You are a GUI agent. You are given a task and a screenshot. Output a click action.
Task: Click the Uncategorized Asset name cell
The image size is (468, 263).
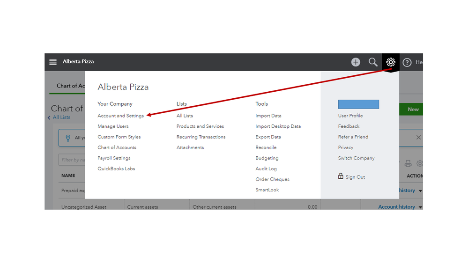(84, 207)
